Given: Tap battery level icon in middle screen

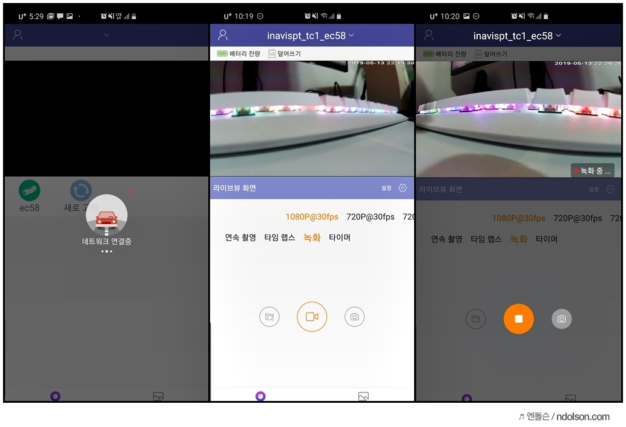Looking at the screenshot, I should tap(222, 53).
